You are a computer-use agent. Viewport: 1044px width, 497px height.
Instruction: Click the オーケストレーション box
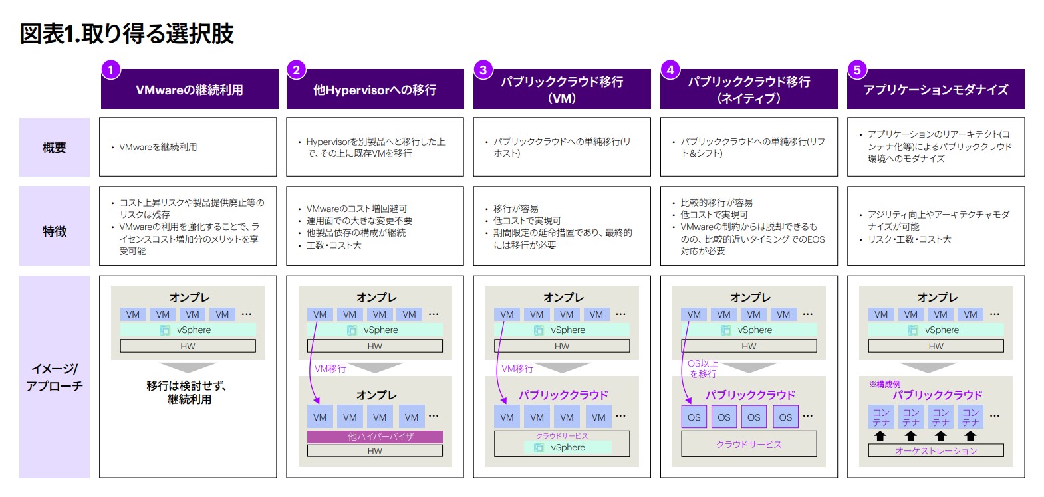[x=936, y=451]
